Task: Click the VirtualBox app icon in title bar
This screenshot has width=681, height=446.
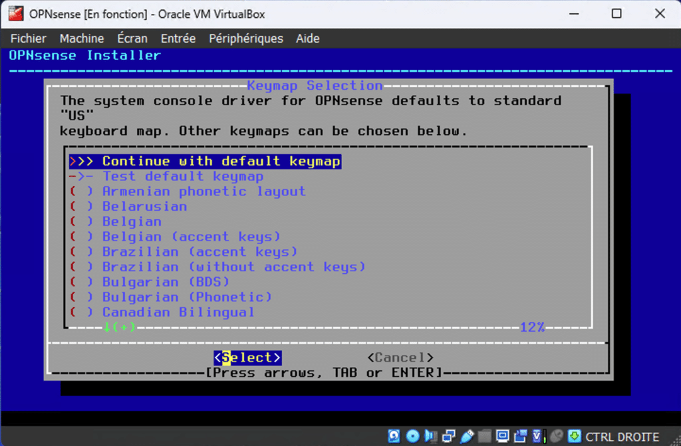Action: pyautogui.click(x=16, y=13)
